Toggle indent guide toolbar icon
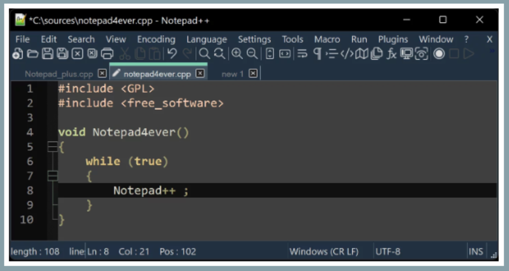 point(332,53)
